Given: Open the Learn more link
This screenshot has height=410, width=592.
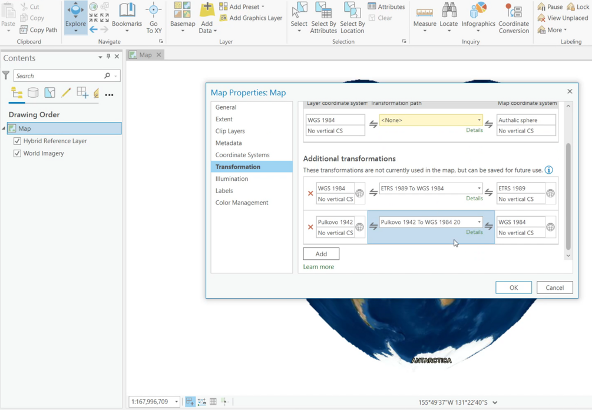Looking at the screenshot, I should click(318, 266).
